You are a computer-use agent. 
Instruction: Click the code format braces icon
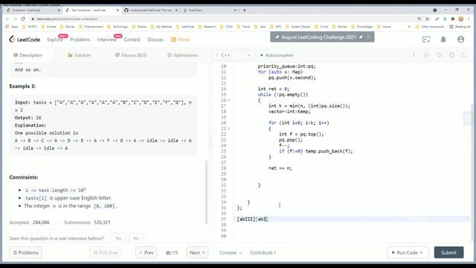(x=426, y=55)
